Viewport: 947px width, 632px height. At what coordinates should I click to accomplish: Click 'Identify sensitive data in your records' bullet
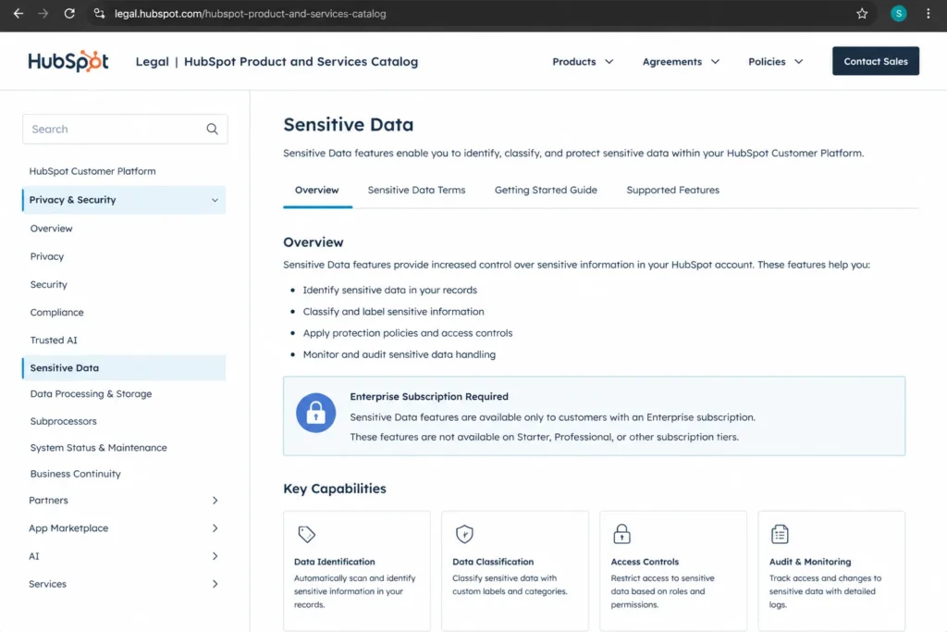[x=390, y=290]
